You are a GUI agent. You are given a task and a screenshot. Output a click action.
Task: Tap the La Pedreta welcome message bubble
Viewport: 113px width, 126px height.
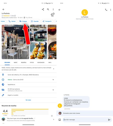click(76, 102)
